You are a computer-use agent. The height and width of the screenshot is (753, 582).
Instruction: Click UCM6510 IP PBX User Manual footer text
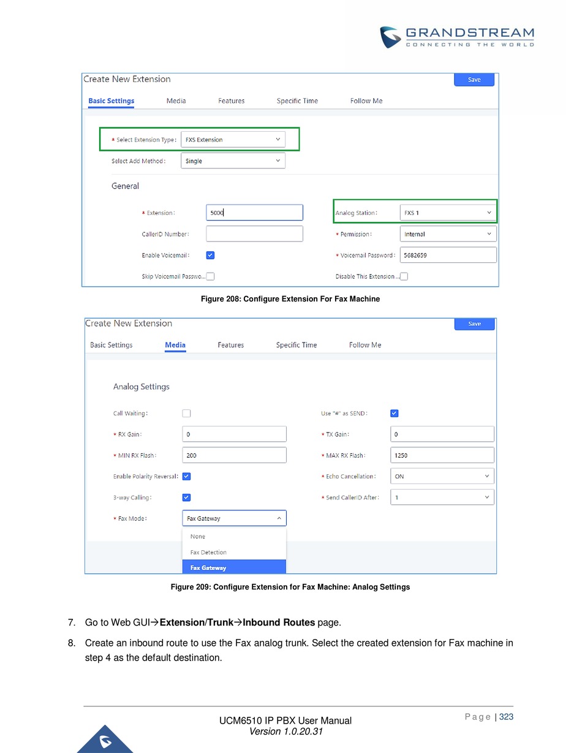285,721
